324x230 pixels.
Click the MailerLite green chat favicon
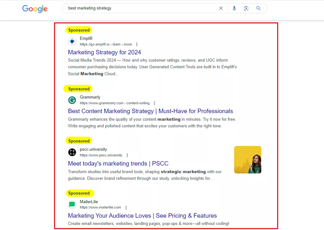(x=72, y=204)
